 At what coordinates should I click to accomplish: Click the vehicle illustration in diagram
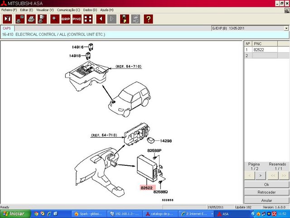point(130,99)
